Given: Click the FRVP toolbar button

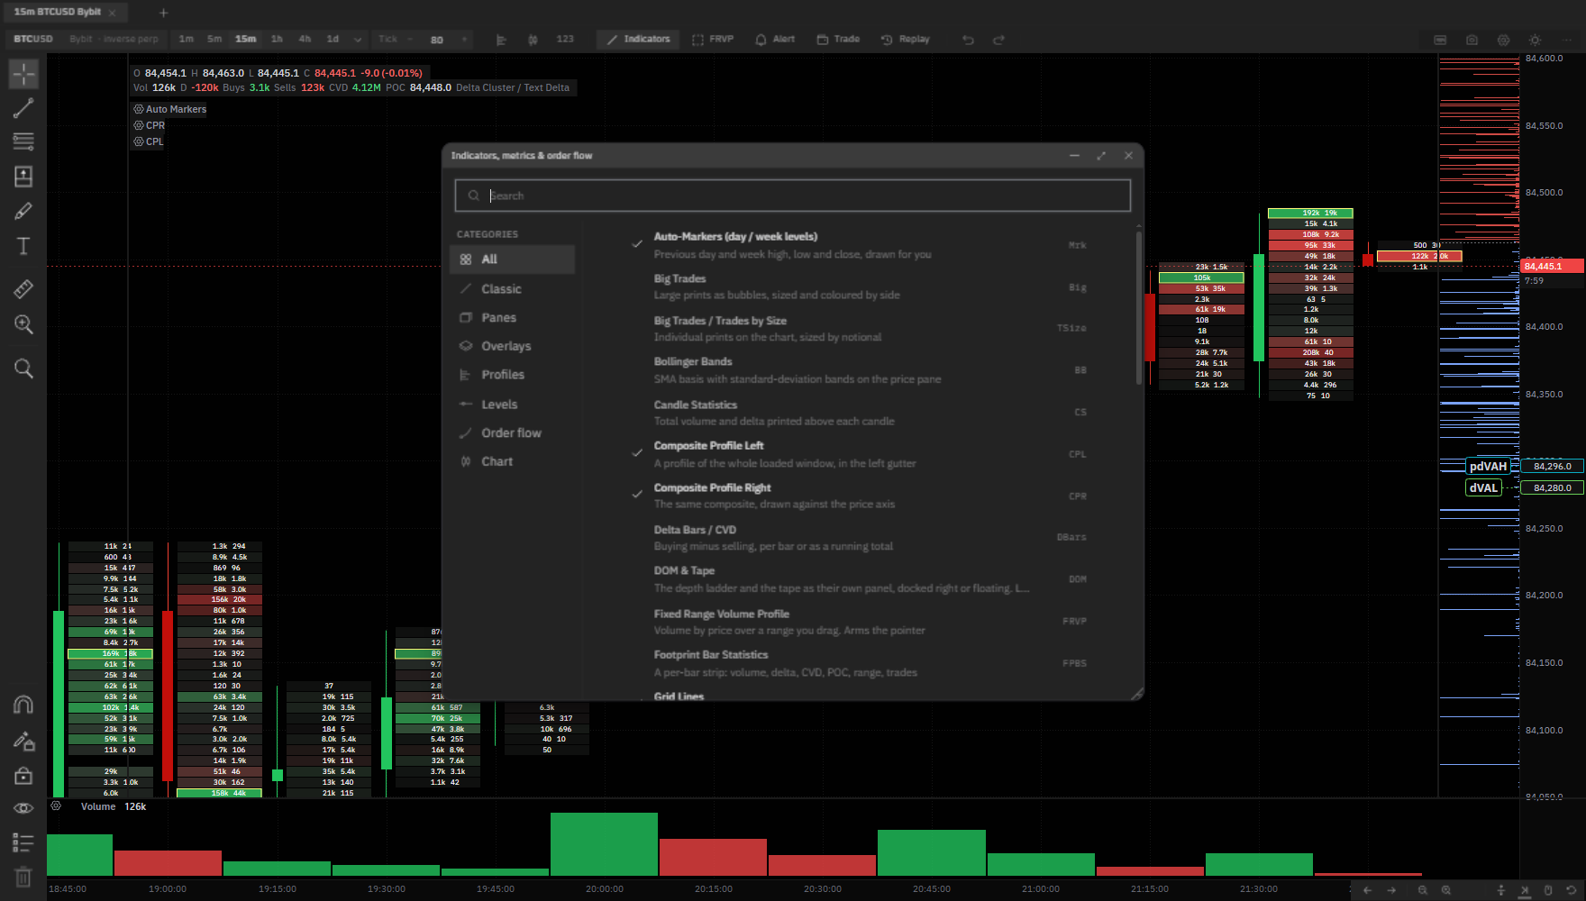Looking at the screenshot, I should click(x=713, y=40).
